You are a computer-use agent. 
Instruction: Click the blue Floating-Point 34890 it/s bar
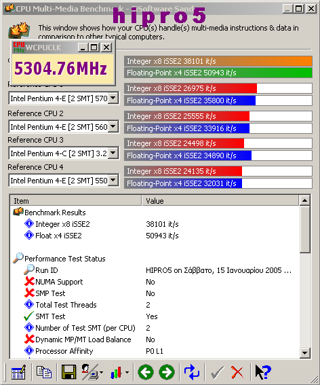click(188, 155)
